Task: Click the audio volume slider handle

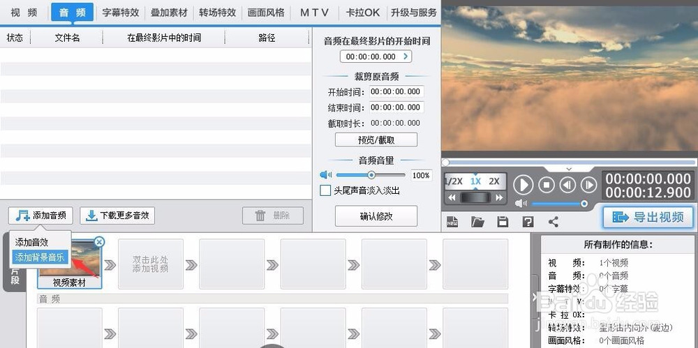Action: click(x=371, y=175)
